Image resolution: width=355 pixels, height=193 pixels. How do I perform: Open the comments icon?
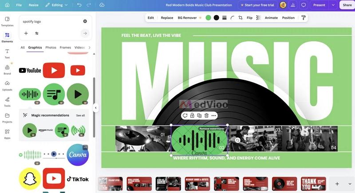coord(304,5)
